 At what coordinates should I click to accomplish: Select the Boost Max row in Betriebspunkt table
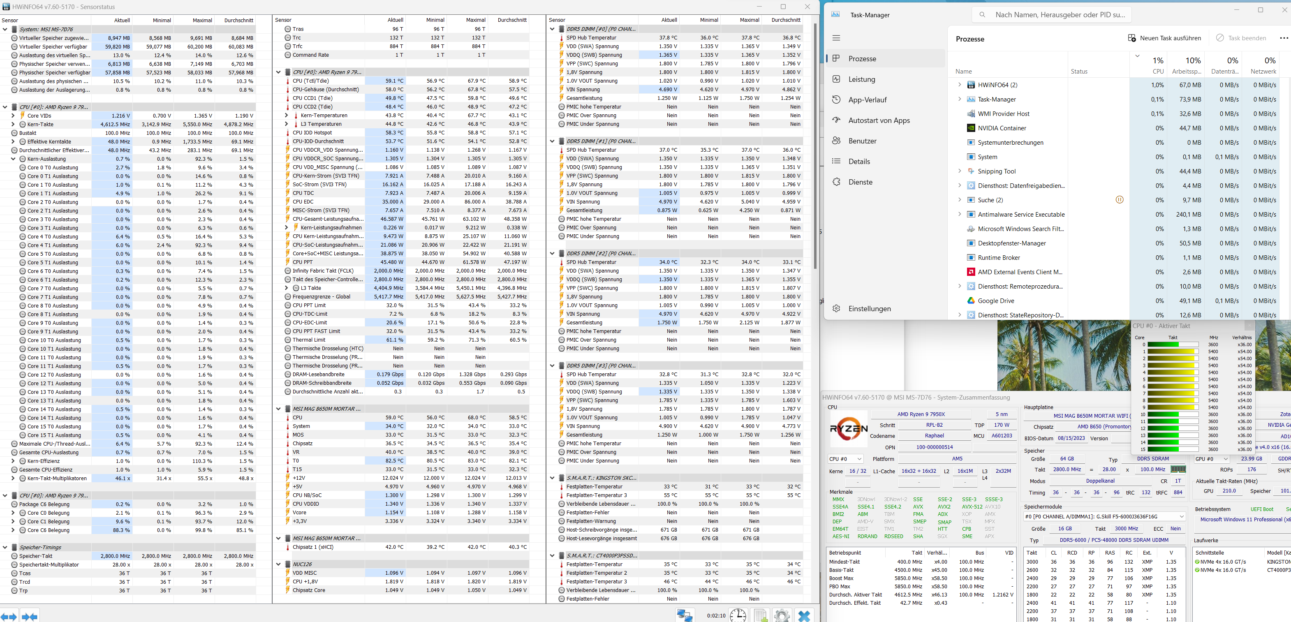920,578
